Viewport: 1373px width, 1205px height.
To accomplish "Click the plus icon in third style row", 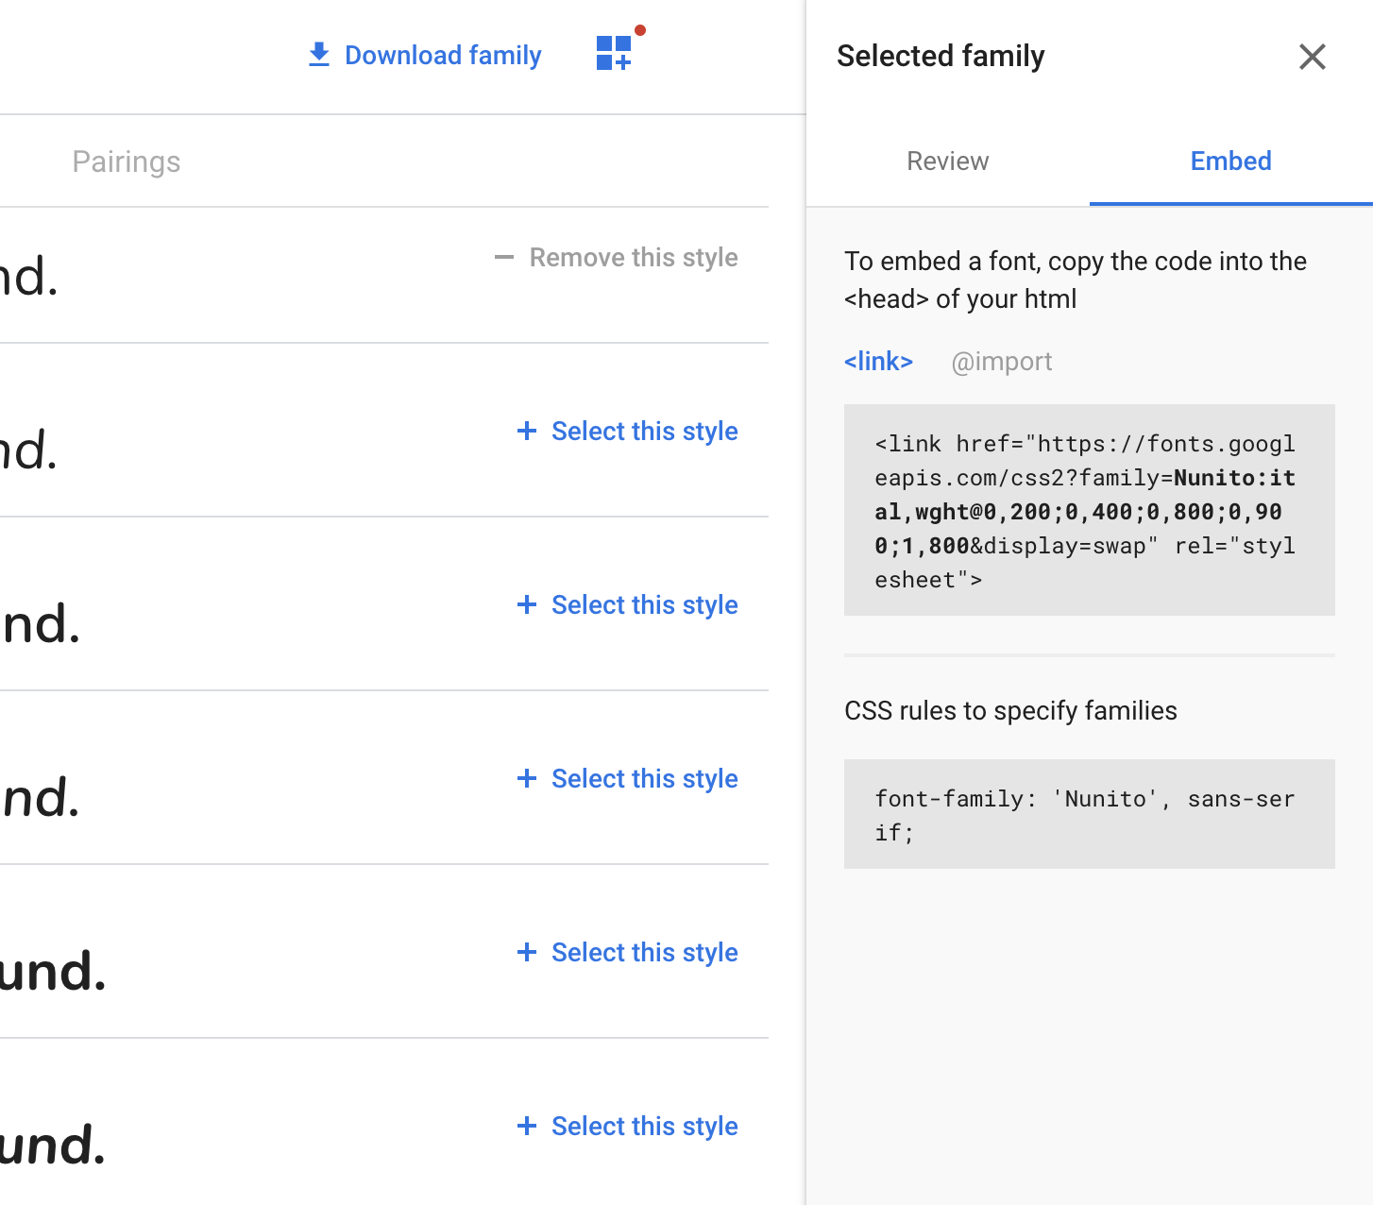I will [x=527, y=604].
